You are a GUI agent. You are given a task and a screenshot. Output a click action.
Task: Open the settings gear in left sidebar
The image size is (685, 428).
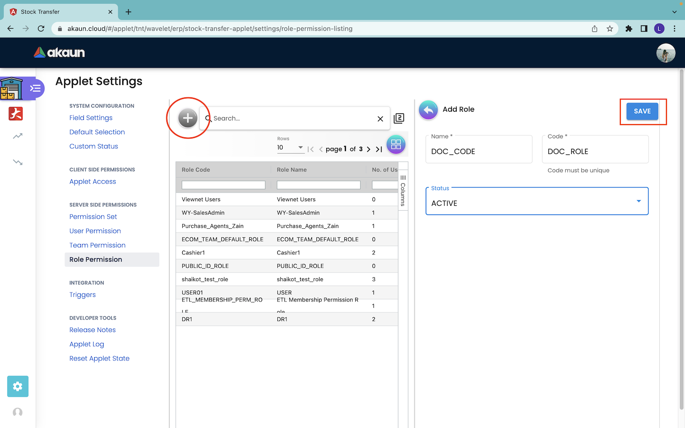[18, 386]
